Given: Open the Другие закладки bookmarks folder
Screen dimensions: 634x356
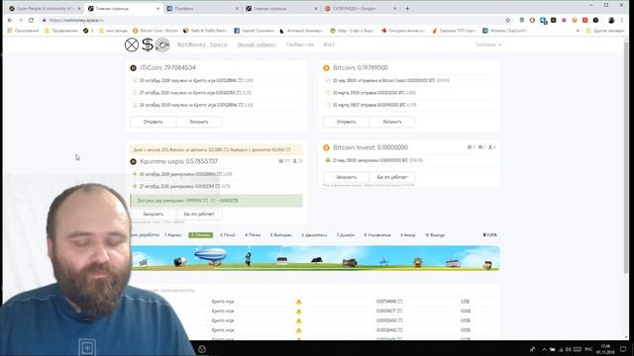Looking at the screenshot, I should [605, 31].
